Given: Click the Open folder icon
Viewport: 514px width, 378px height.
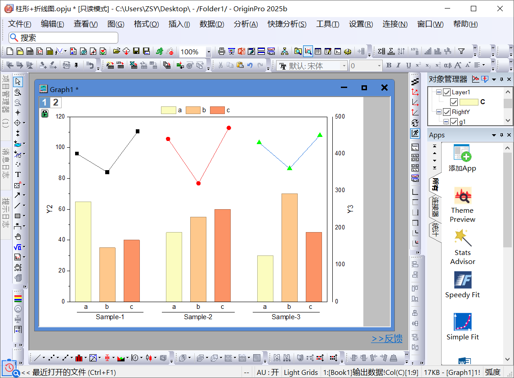Looking at the screenshot, I should (116, 52).
